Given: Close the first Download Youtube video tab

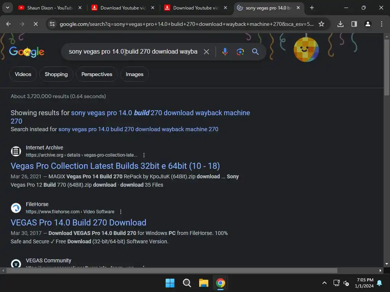Looking at the screenshot, I should pyautogui.click(x=153, y=8).
